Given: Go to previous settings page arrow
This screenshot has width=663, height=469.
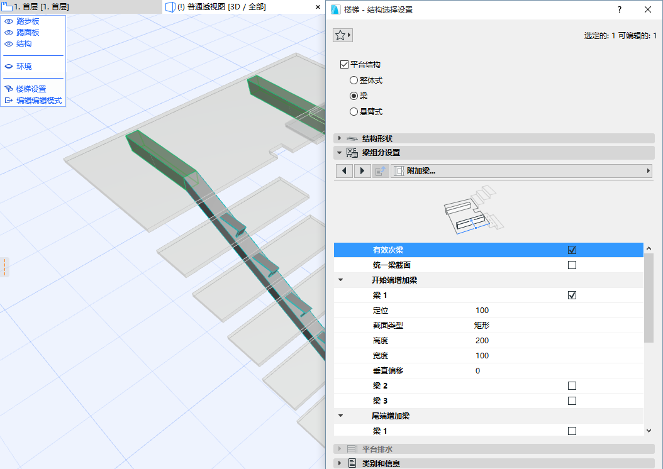Looking at the screenshot, I should (345, 171).
